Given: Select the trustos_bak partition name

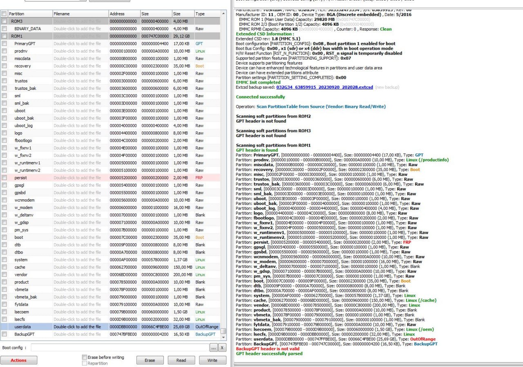Looking at the screenshot, I should coord(25,88).
